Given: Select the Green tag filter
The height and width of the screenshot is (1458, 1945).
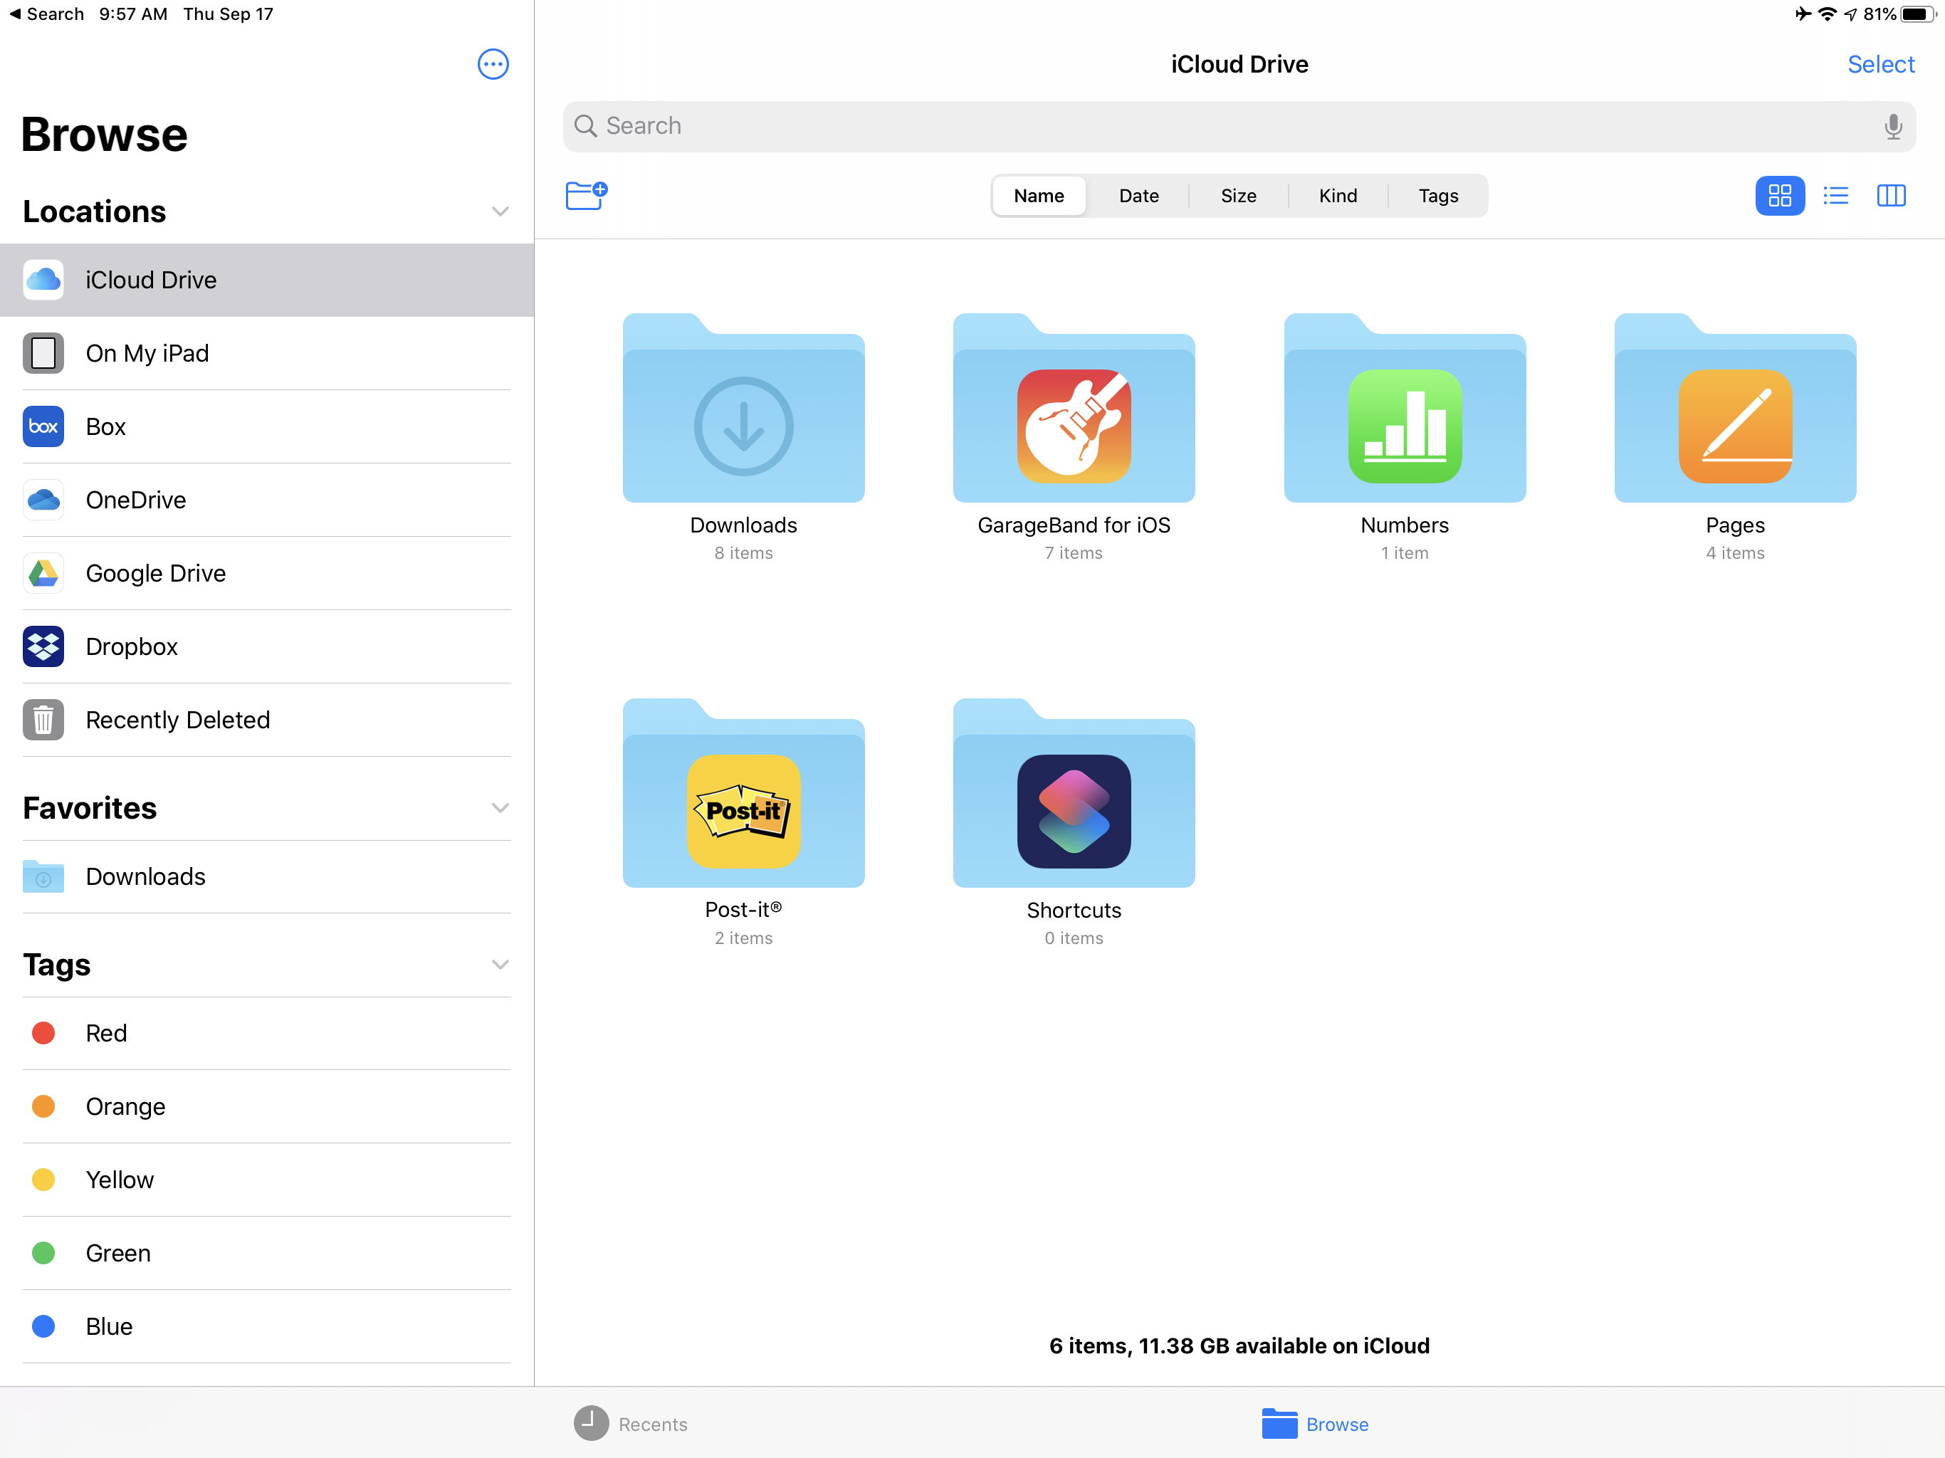Looking at the screenshot, I should (118, 1253).
